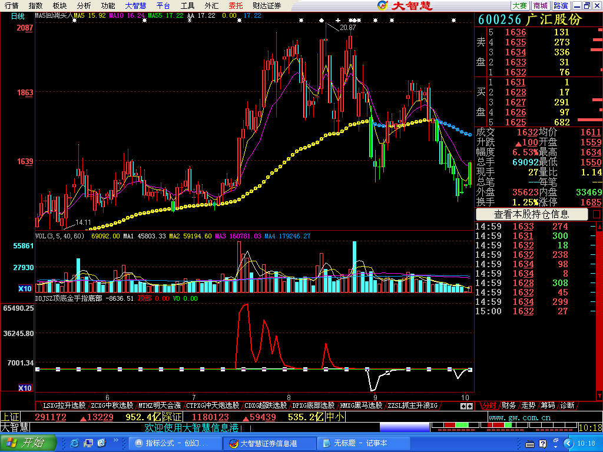Viewport: 603px width, 452px height.
Task: Select the LSXG拉升选股 tab
Action: coord(64,406)
